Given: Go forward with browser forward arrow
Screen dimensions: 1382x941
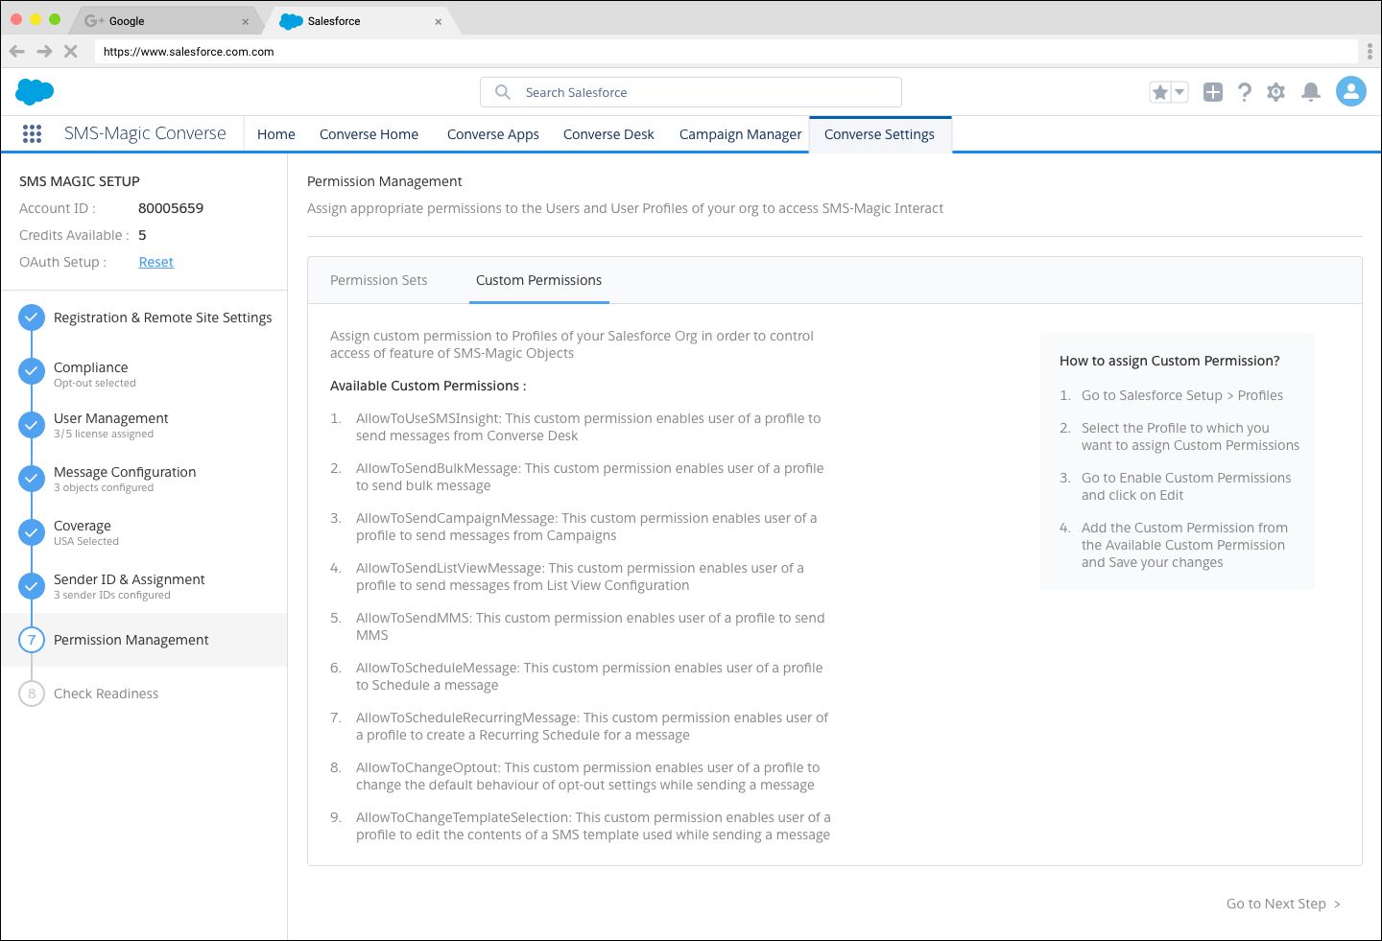Looking at the screenshot, I should (44, 52).
